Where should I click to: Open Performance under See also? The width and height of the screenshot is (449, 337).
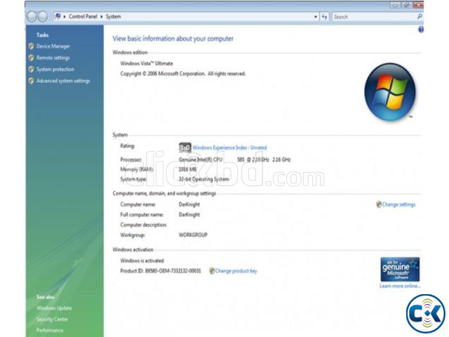pos(50,330)
